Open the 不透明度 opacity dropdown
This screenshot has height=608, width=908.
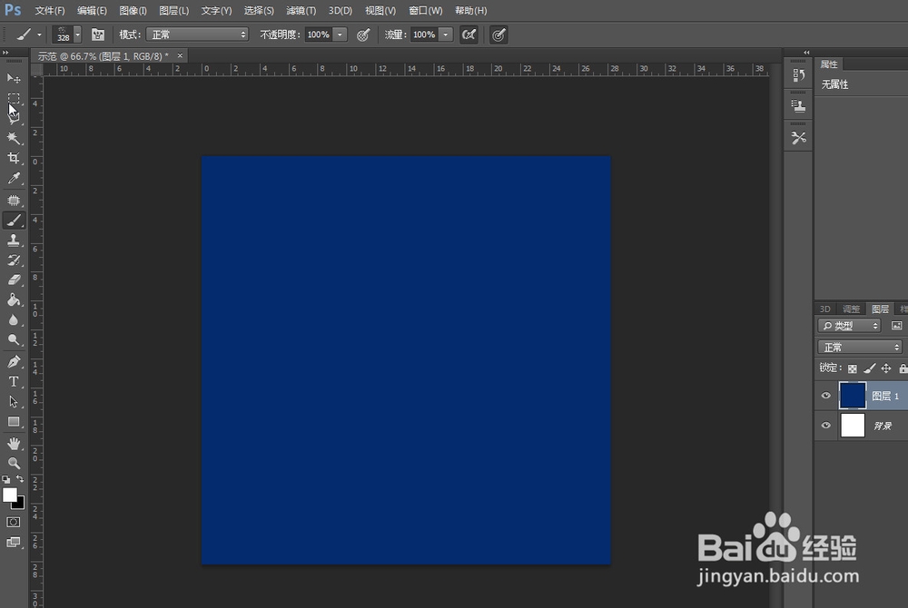[340, 34]
